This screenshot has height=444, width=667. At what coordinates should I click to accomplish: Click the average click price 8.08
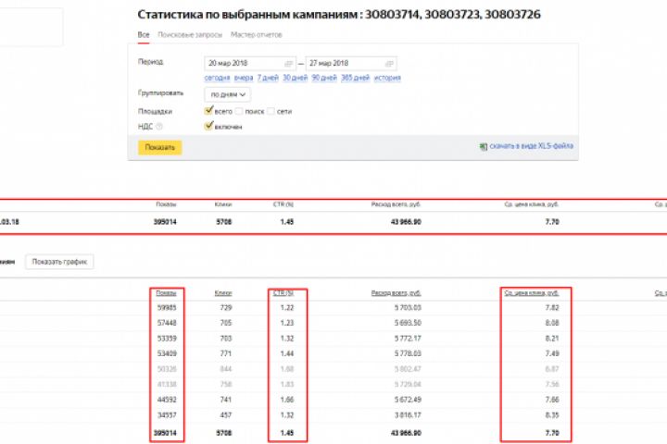552,323
